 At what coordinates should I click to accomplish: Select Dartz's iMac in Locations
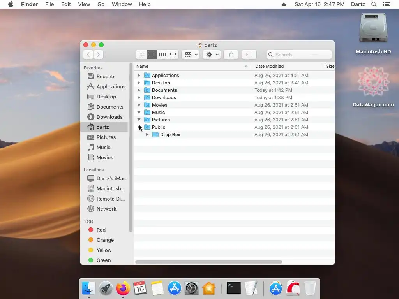[104, 178]
